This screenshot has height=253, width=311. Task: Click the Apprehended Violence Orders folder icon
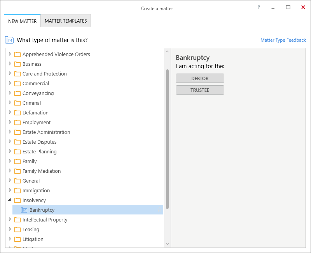(17, 54)
